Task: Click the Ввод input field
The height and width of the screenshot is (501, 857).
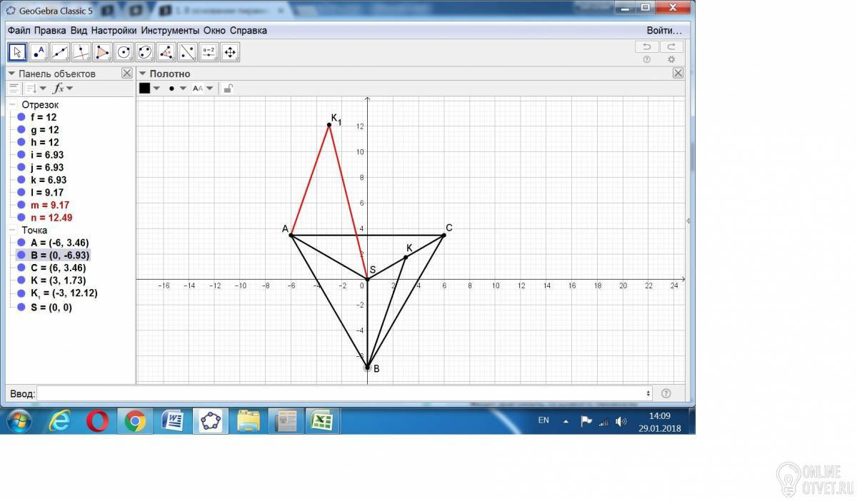Action: [x=343, y=393]
